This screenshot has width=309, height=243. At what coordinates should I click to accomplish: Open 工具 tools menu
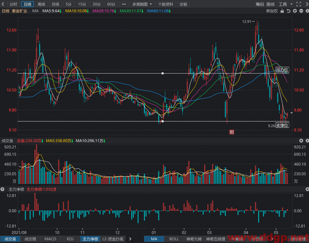(x=283, y=4)
